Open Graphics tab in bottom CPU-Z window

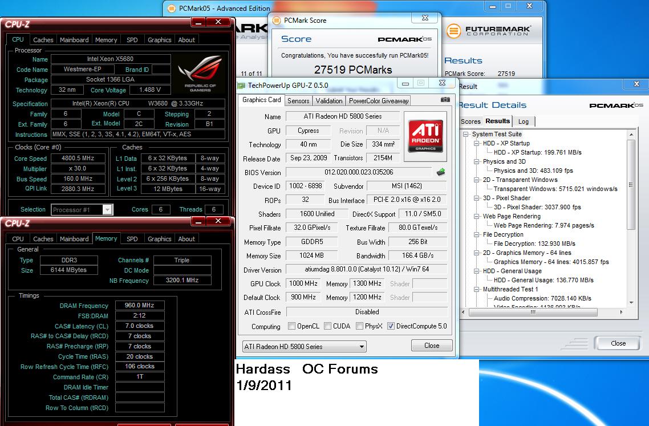159,239
